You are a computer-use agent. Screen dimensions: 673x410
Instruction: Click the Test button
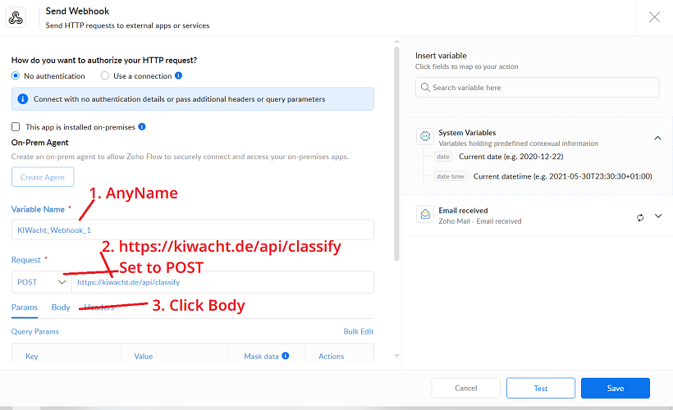tap(540, 388)
